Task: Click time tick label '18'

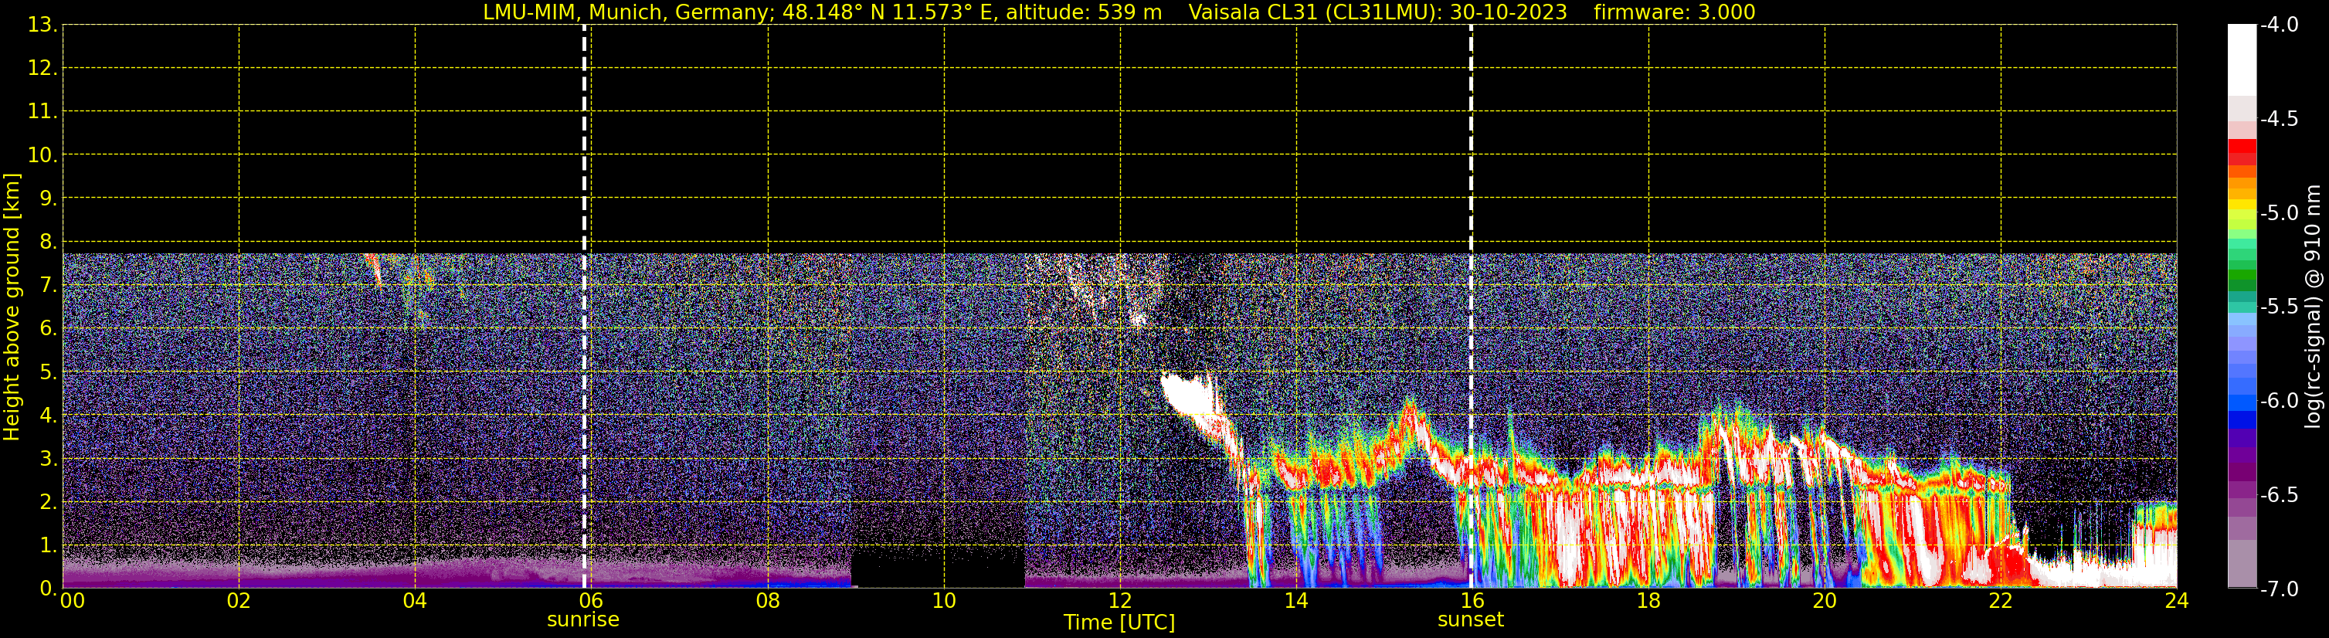Action: click(x=1648, y=601)
